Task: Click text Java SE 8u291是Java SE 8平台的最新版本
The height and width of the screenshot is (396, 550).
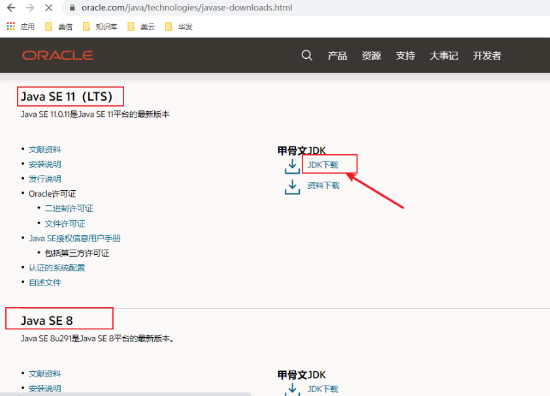Action: (x=97, y=338)
